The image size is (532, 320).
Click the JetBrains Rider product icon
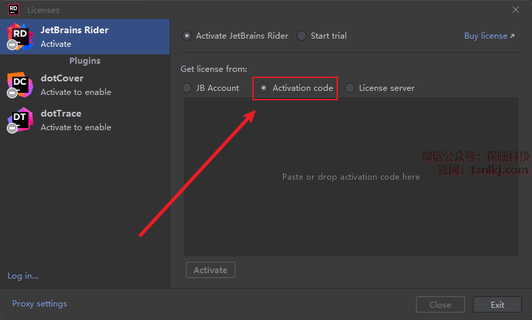20,37
